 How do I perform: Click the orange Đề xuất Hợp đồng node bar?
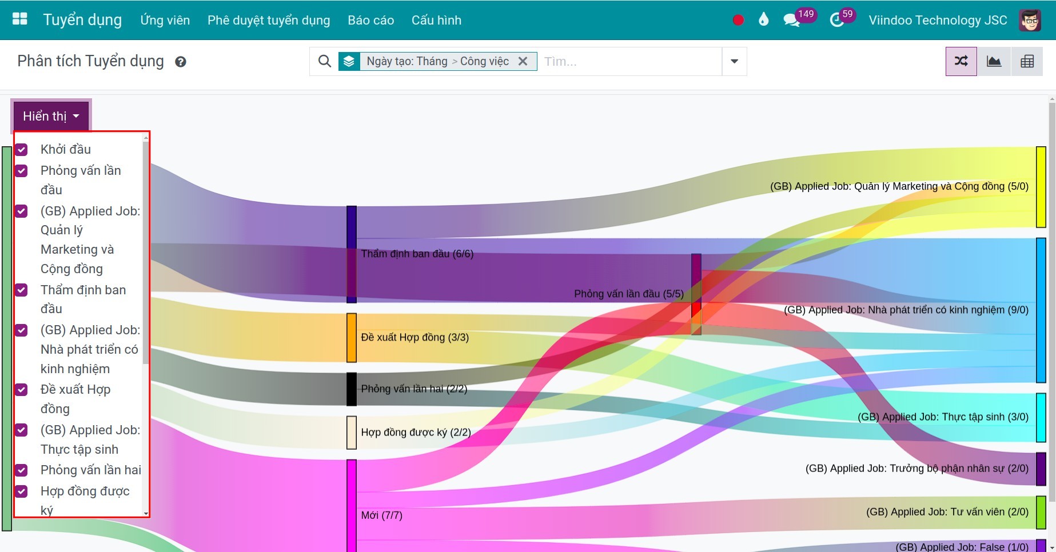coord(352,338)
